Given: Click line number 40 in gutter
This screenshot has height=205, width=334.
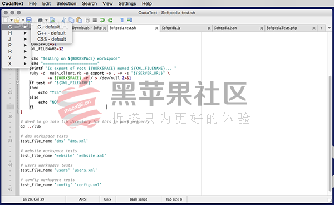Looking at the screenshot, I should (x=10, y=165).
